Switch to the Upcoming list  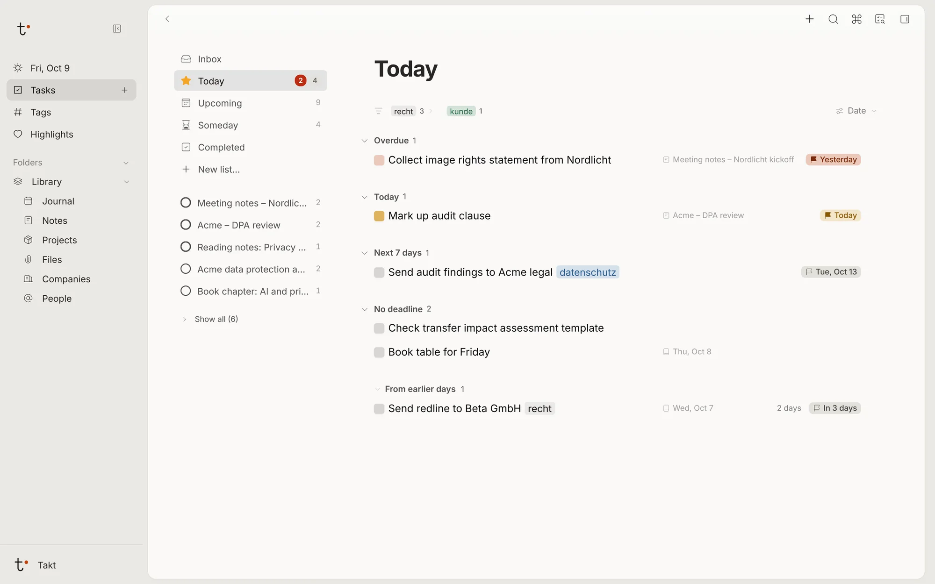coord(251,103)
